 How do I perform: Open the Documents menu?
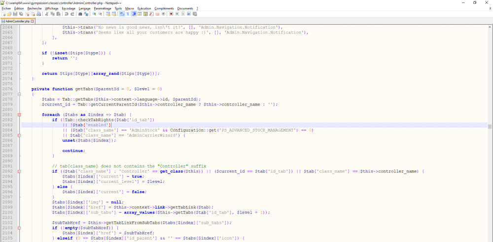(185, 8)
